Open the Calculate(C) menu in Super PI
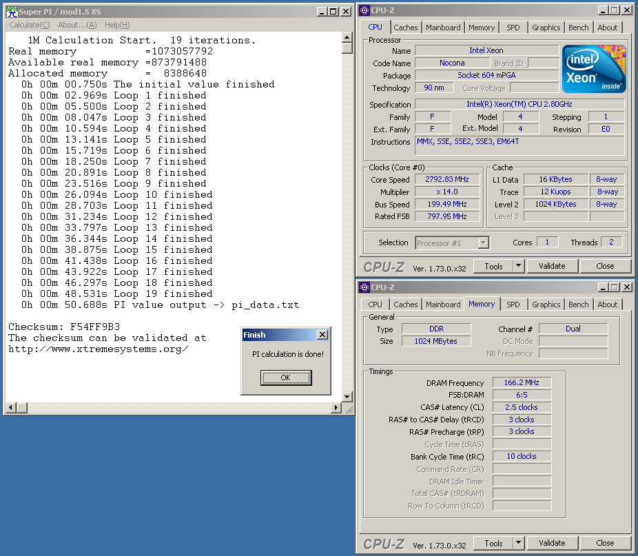This screenshot has height=556, width=638. pos(30,25)
